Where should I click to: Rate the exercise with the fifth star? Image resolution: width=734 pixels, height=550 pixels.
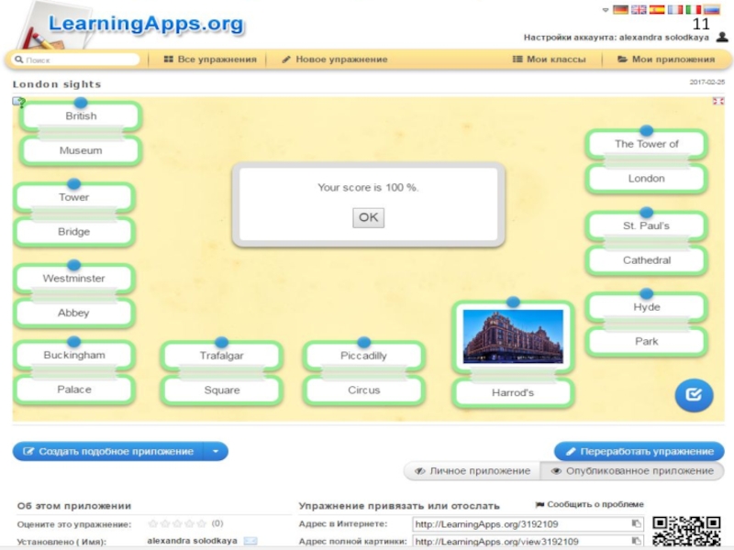pyautogui.click(x=202, y=523)
